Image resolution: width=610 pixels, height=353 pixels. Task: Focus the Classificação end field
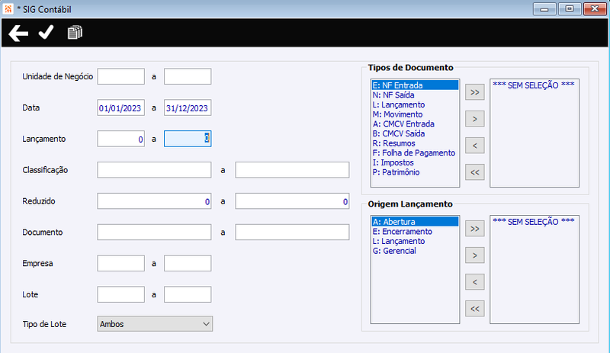click(x=292, y=170)
